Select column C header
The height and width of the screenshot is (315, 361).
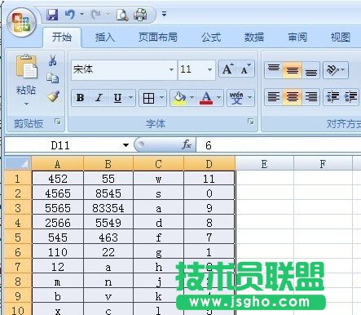[158, 164]
